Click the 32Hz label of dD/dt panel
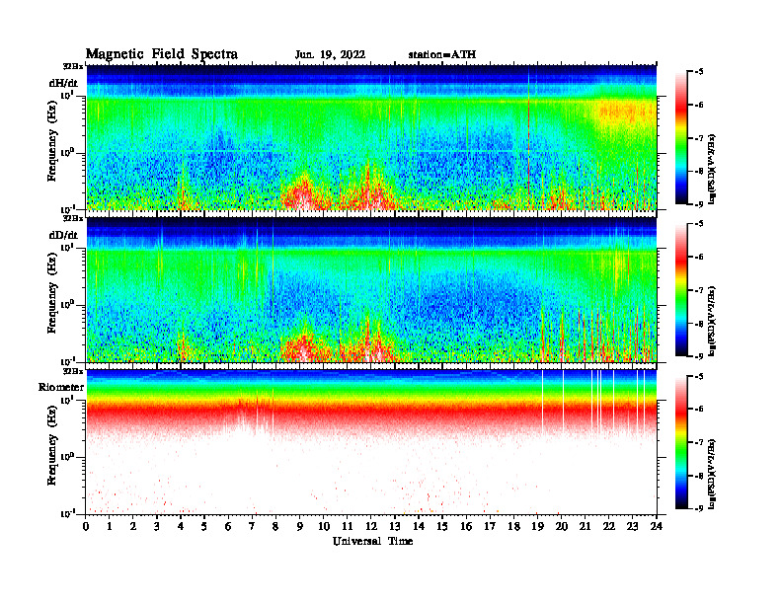The height and width of the screenshot is (604, 782). click(x=73, y=218)
